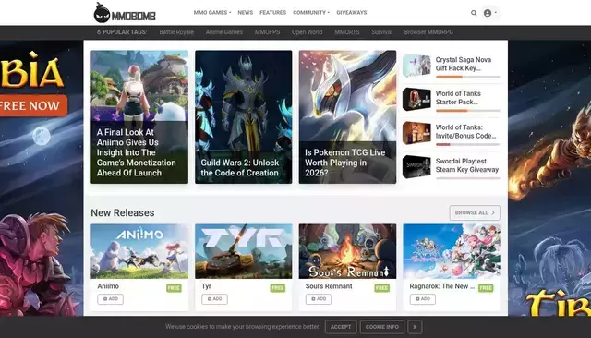Viewport: 591px width, 338px height.
Task: Open the Aniimo game cover image
Action: point(139,251)
